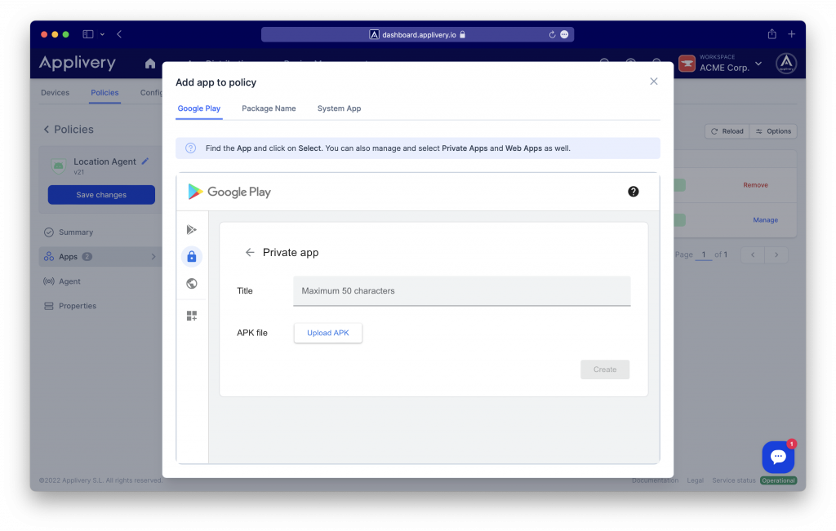Go to previous page of results

tap(753, 254)
